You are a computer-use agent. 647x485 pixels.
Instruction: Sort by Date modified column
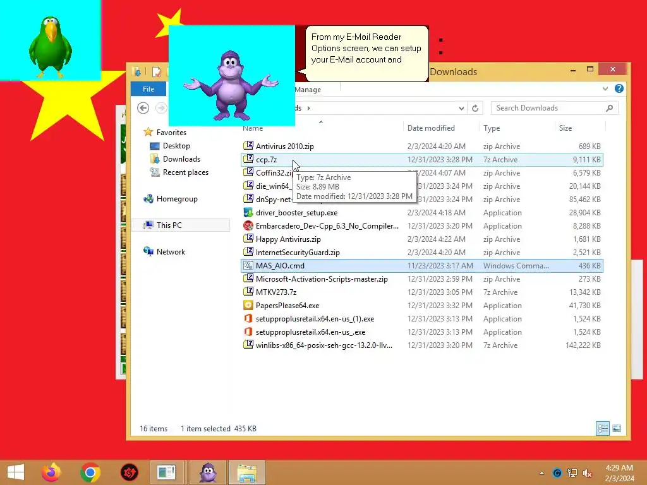tap(431, 128)
